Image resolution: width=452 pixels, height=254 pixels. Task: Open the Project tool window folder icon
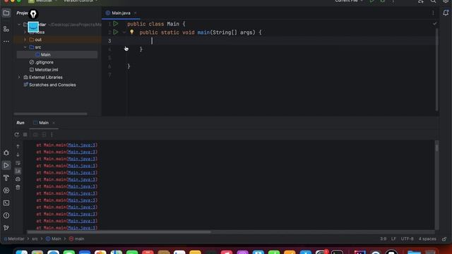coord(6,13)
